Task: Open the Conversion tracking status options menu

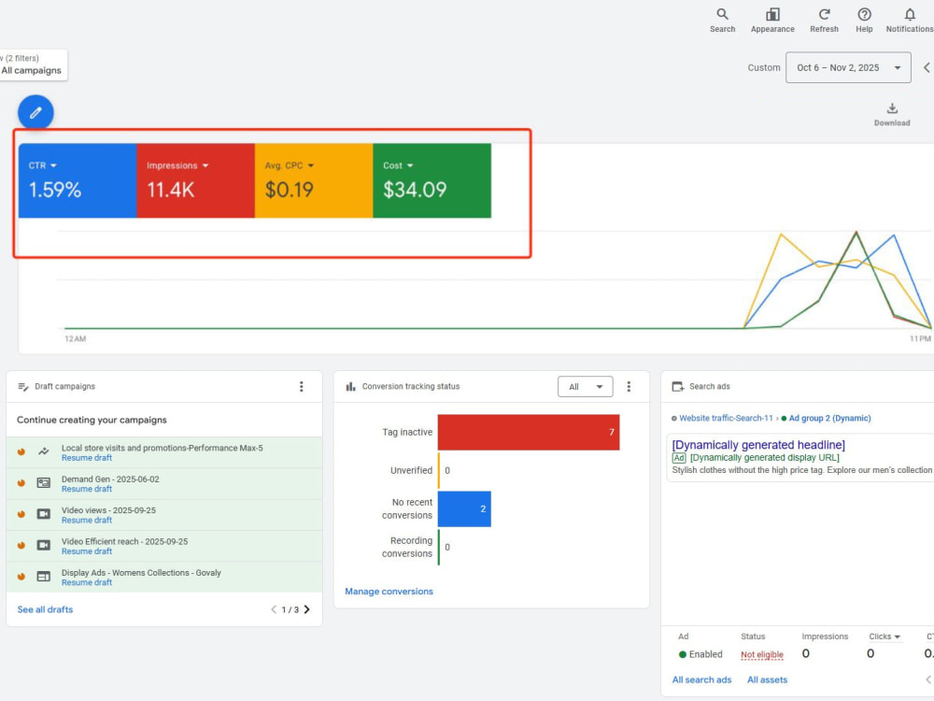Action: tap(629, 386)
